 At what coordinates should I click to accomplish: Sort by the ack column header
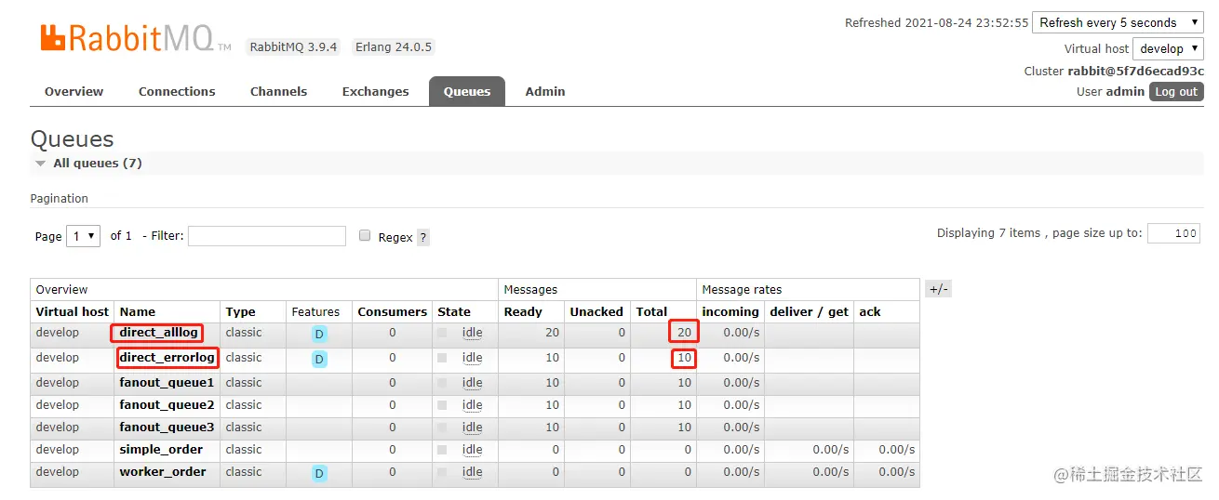[870, 311]
